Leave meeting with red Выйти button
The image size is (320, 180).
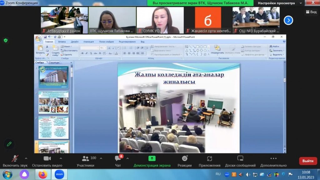[x=308, y=161]
